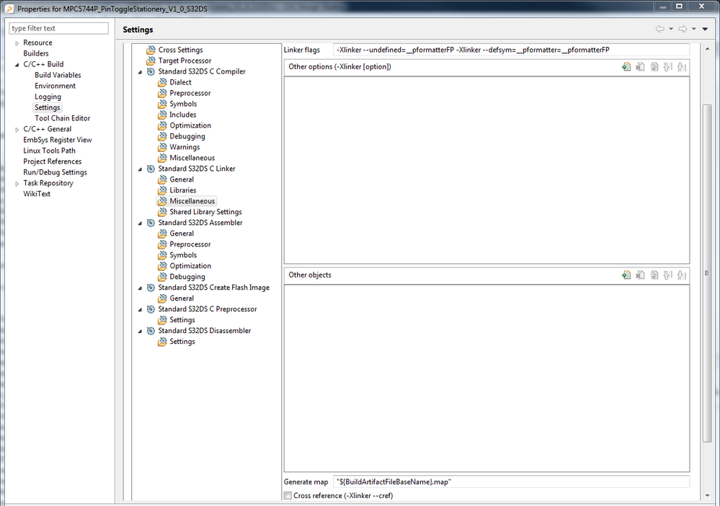Screen dimensions: 720x506
Task: Expand the Resource tree node
Action: (x=17, y=43)
